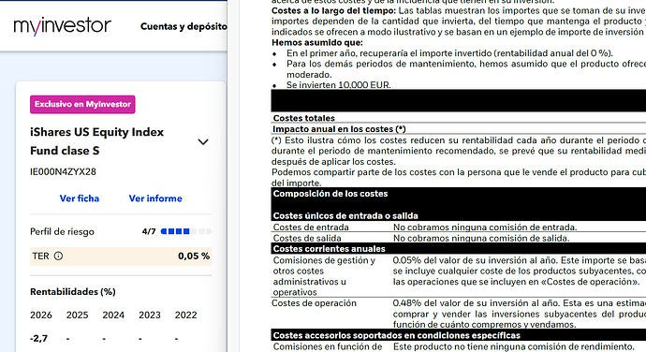Click the 2026 year column header
Screen dimensions: 646x352
point(41,315)
